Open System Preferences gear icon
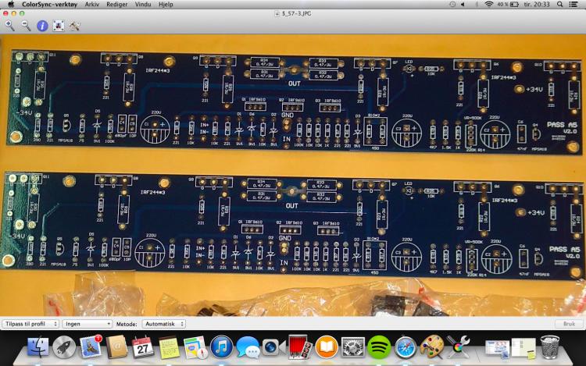Image resolution: width=586 pixels, height=366 pixels. tap(352, 347)
